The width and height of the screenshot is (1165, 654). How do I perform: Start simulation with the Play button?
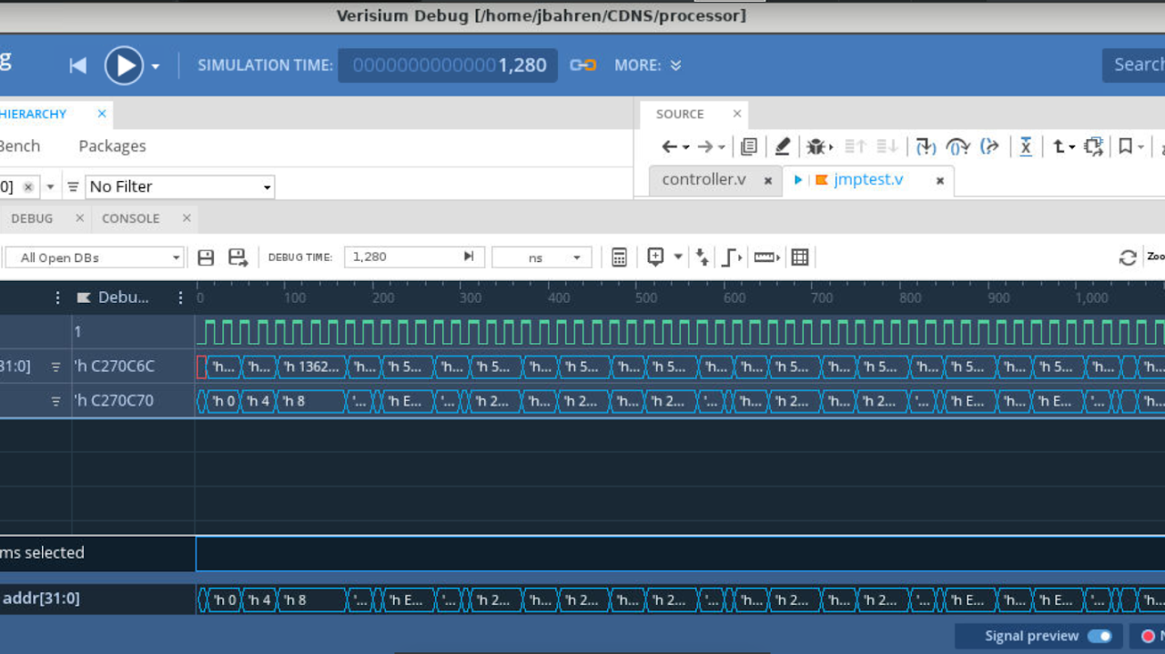point(124,65)
